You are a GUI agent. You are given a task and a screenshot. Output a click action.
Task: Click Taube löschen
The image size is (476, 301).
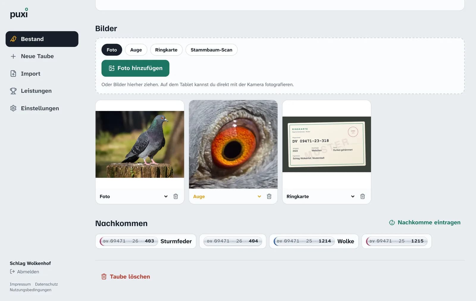click(x=126, y=277)
